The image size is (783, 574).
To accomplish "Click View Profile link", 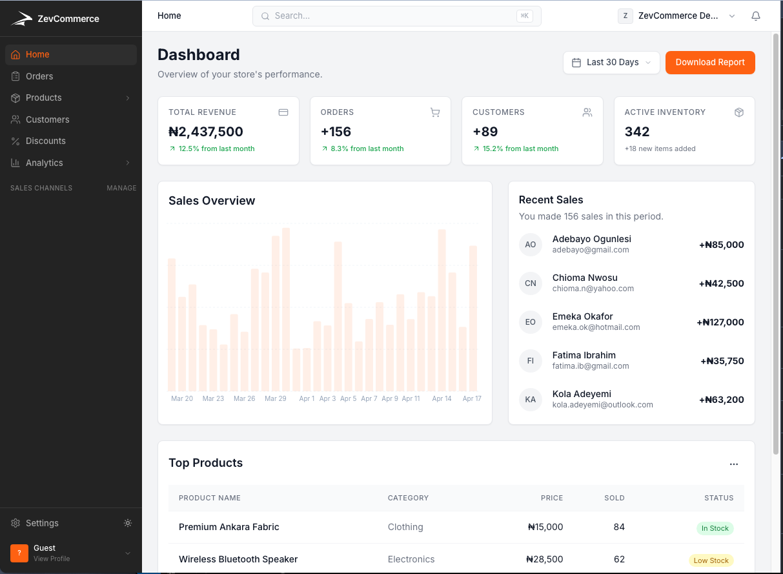I will tap(52, 559).
